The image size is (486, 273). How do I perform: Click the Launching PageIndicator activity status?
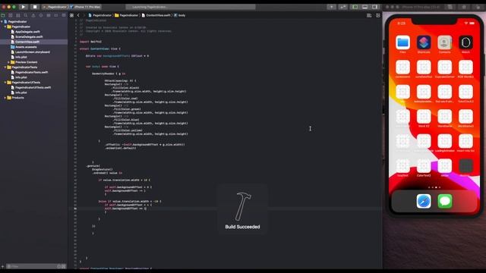click(x=191, y=7)
